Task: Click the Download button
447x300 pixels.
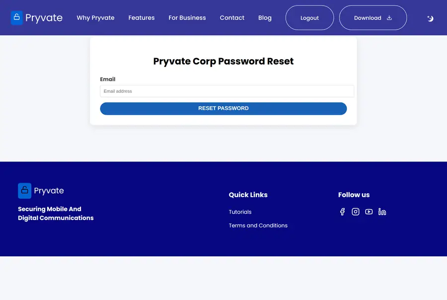Action: [x=373, y=18]
